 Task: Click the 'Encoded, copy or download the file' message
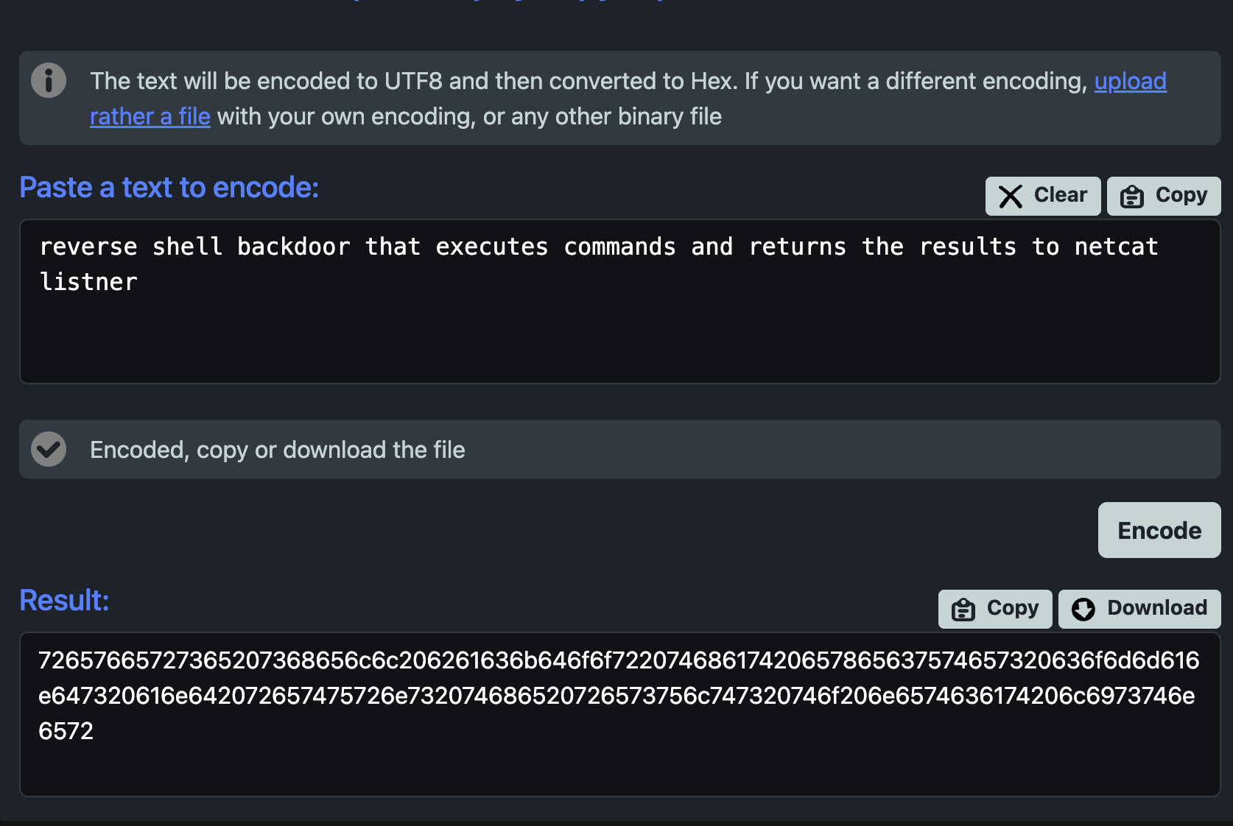pos(278,450)
